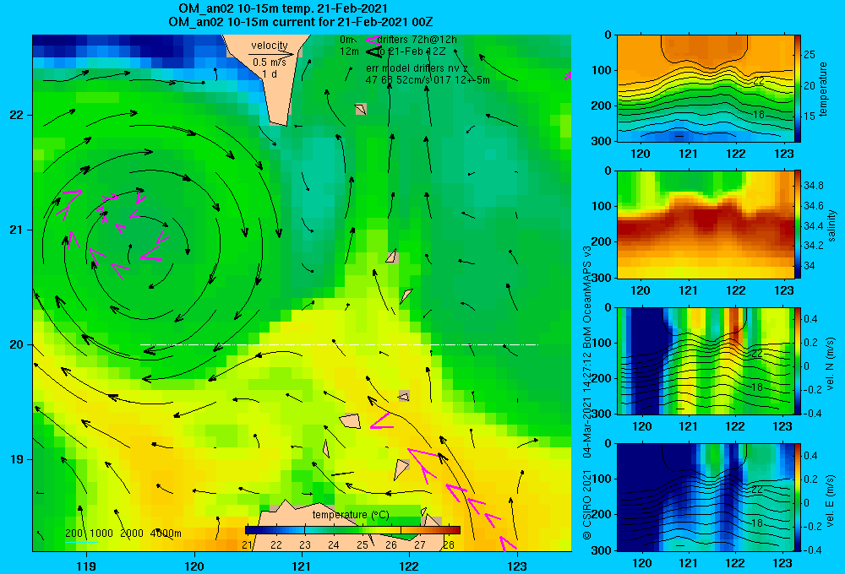Click the eastward velocity cross-section panel
845x574 pixels.
click(706, 497)
